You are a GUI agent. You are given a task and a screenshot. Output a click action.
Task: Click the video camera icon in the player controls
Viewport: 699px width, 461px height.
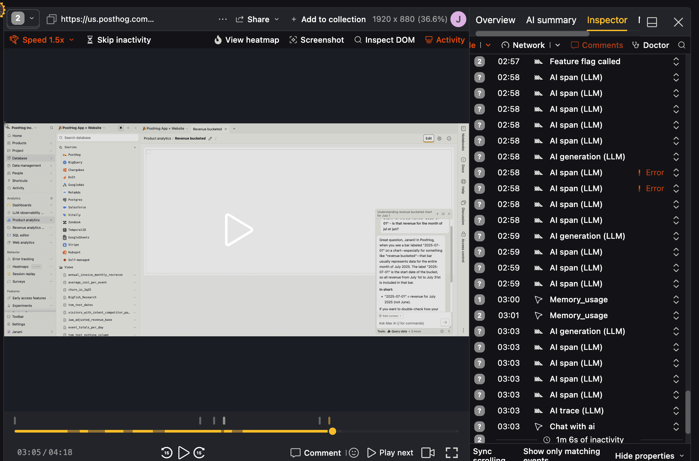[428, 452]
